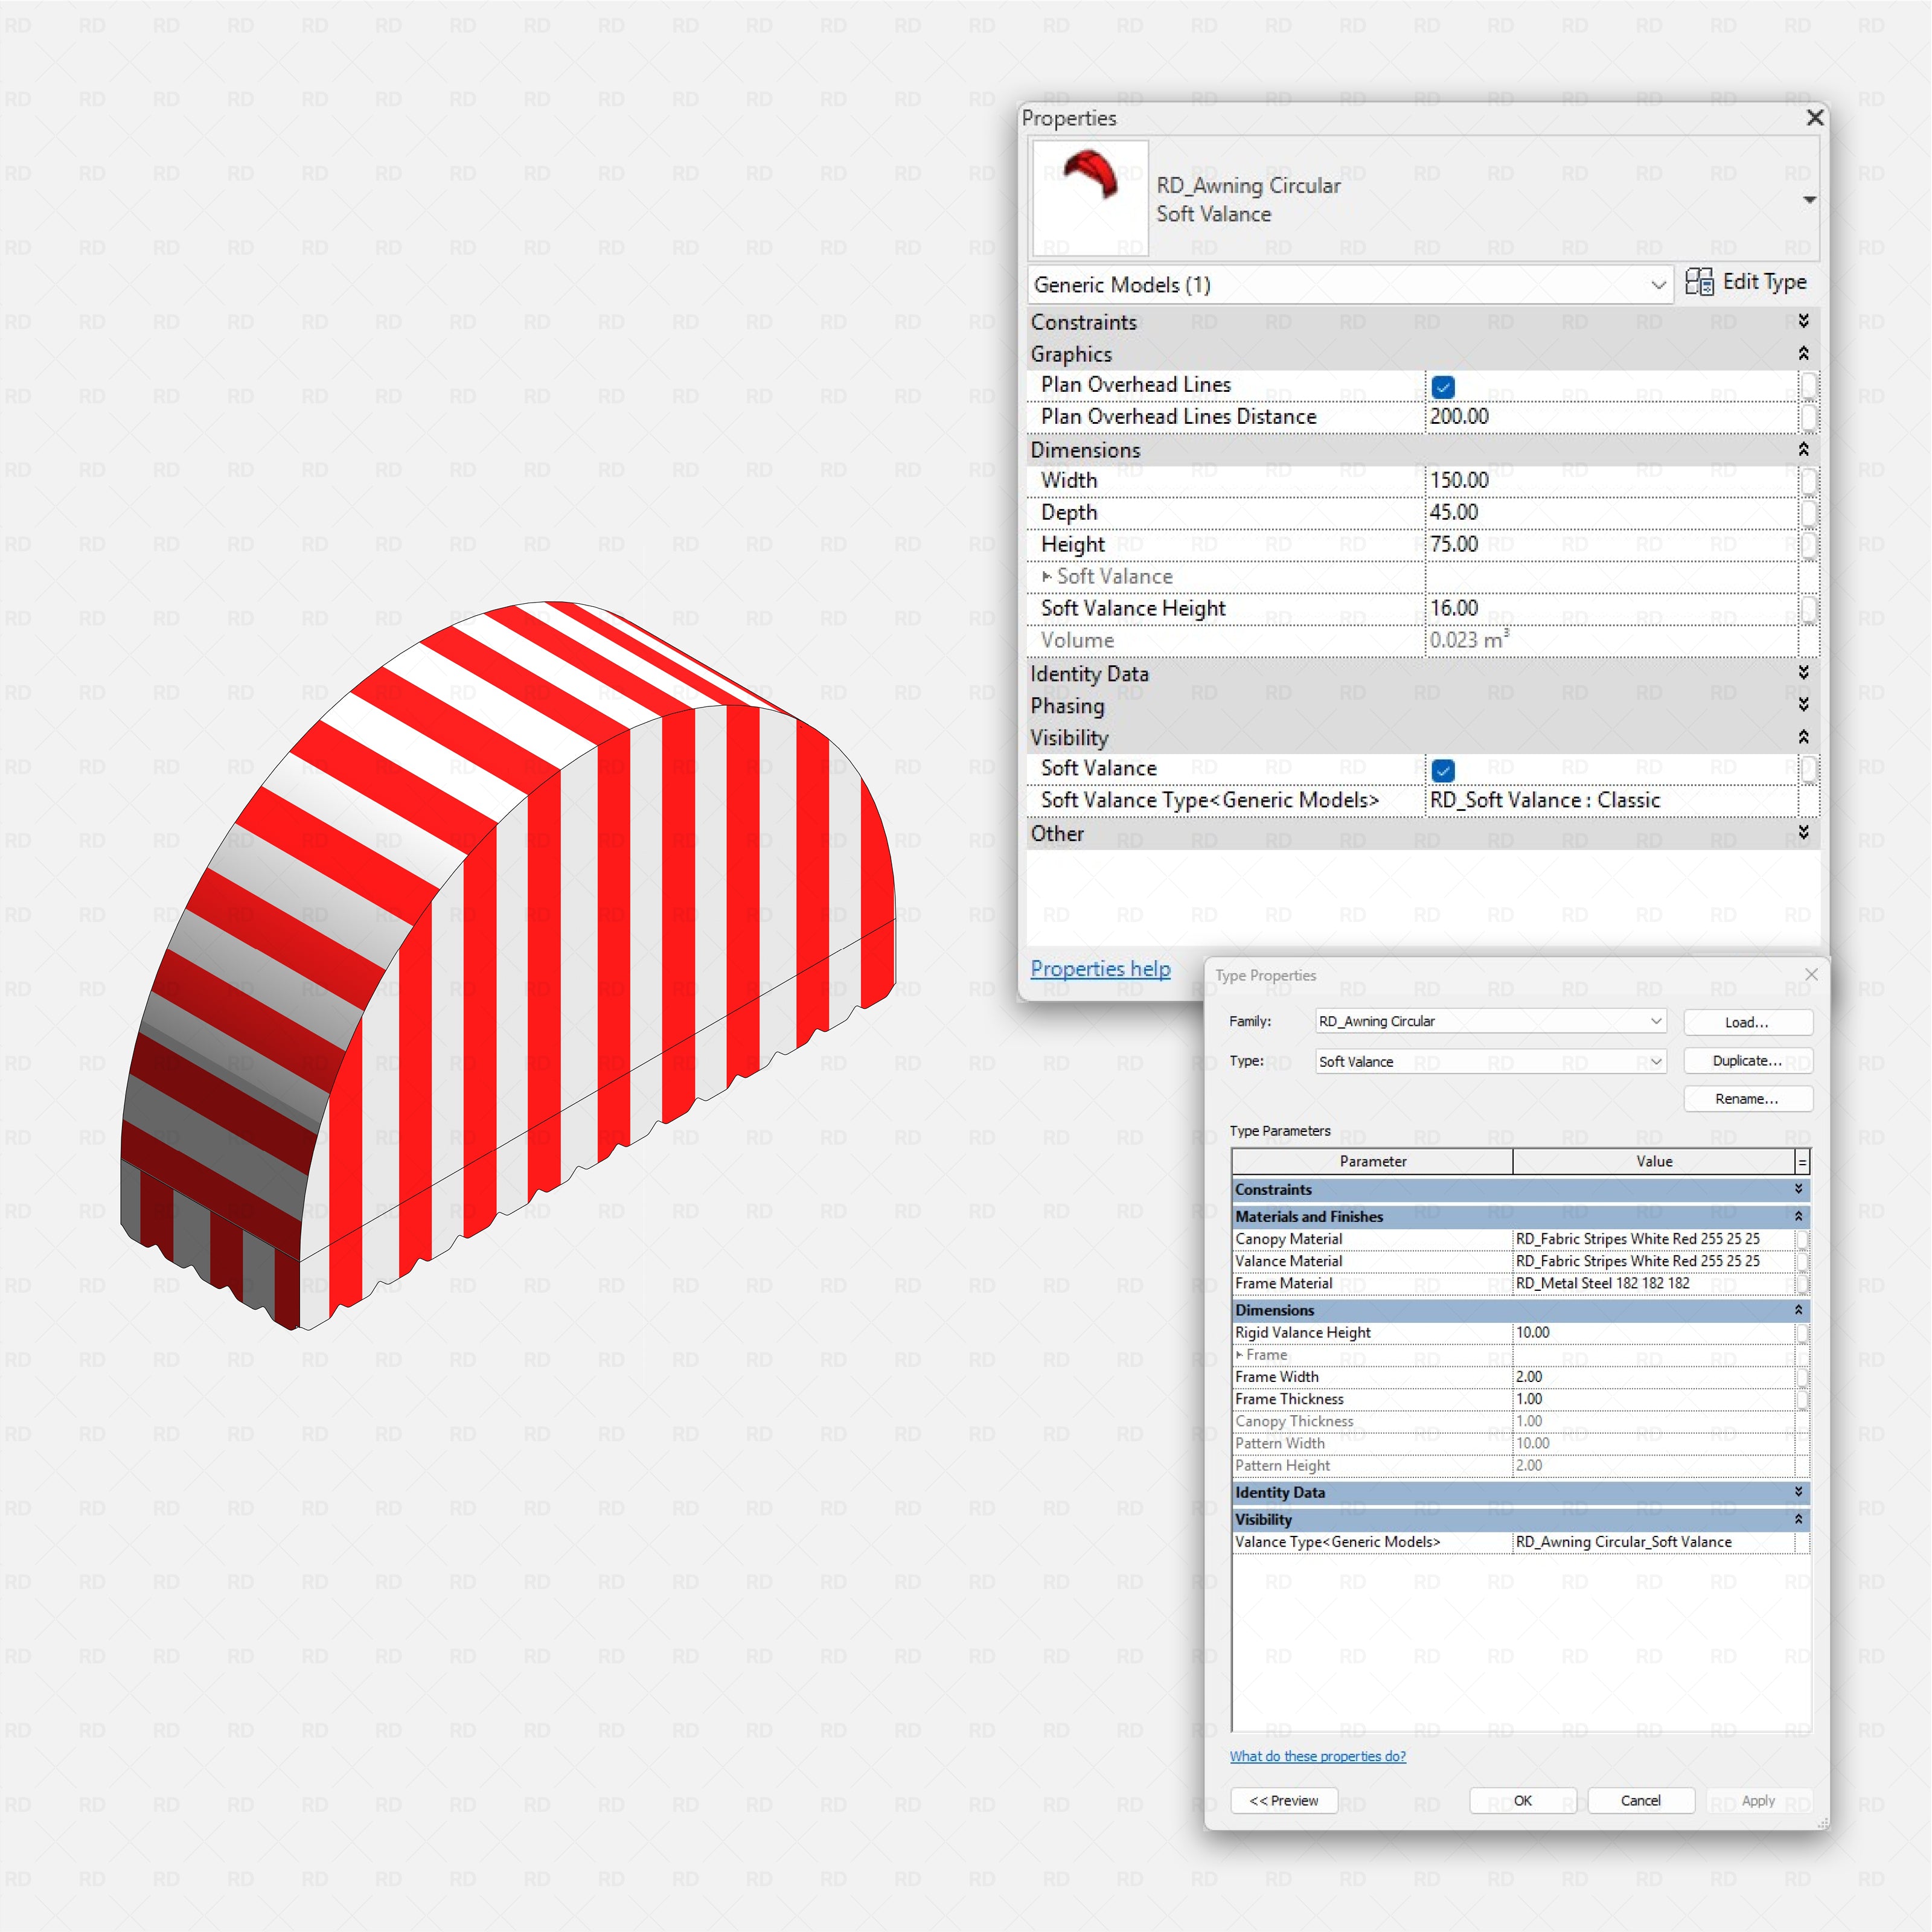Open the Type dropdown showing Soft Valance

pyautogui.click(x=1491, y=1061)
